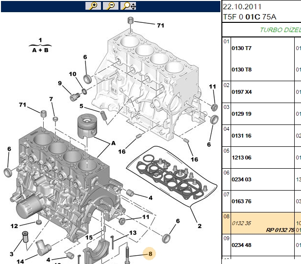Click the green TURBO DİZEL heading

[281, 30]
